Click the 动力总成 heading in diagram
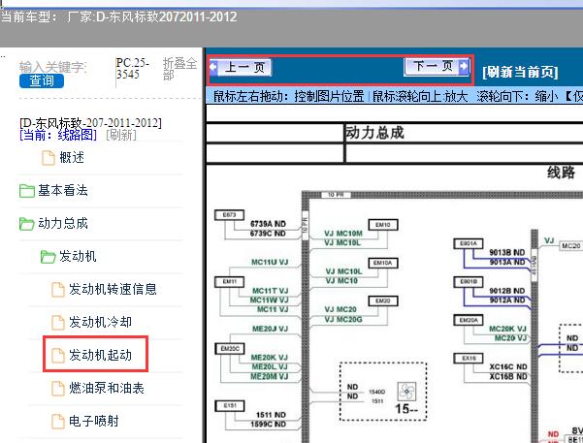583x443 pixels. (374, 132)
